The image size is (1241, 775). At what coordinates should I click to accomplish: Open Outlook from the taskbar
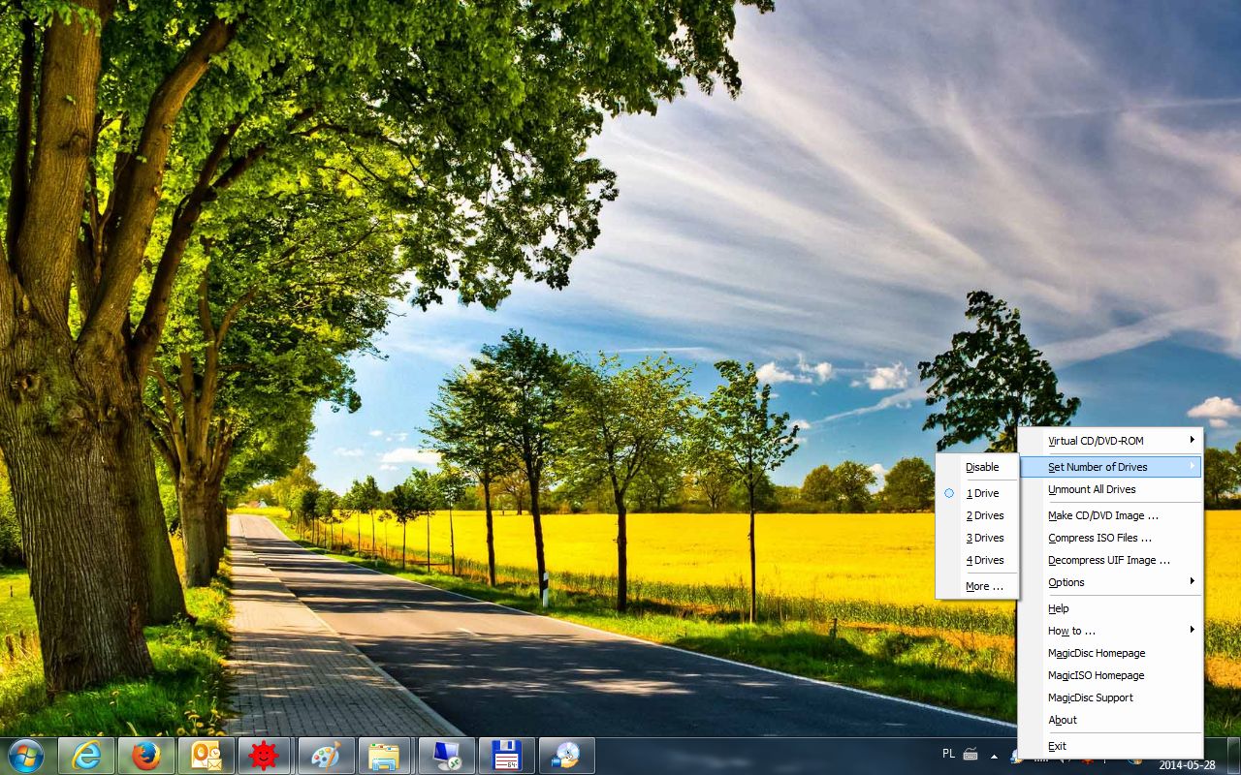click(207, 756)
